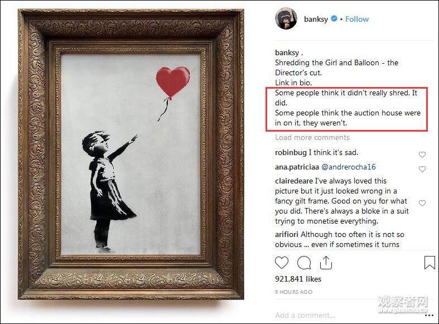Open arifiori's profile
Viewport: 439px width, 324px height.
click(288, 234)
